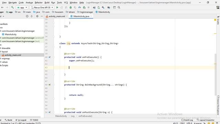
Task: Open the VCS menu
Action: click(66, 2)
